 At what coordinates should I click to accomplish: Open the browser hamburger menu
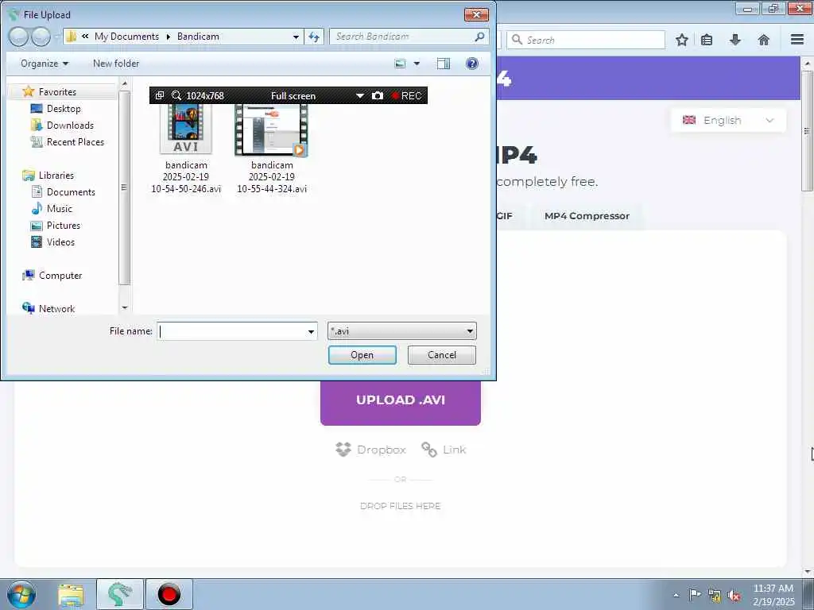[797, 40]
